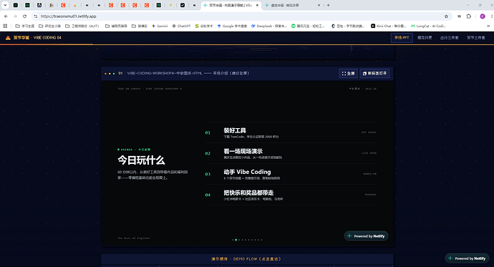Open the purple profile avatar

[x=483, y=16]
